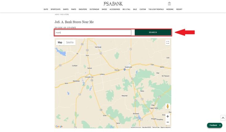Click the Sweetwater label on the map
Screen dimensions: 226x132
(x=128, y=67)
